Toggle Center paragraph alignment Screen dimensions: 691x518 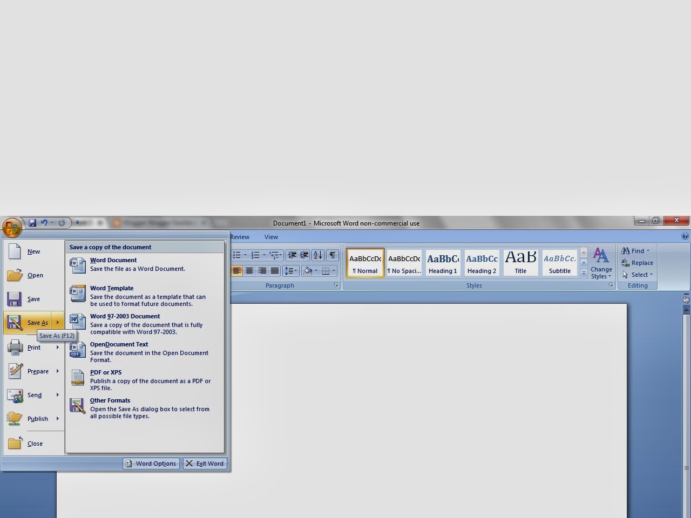pyautogui.click(x=250, y=270)
